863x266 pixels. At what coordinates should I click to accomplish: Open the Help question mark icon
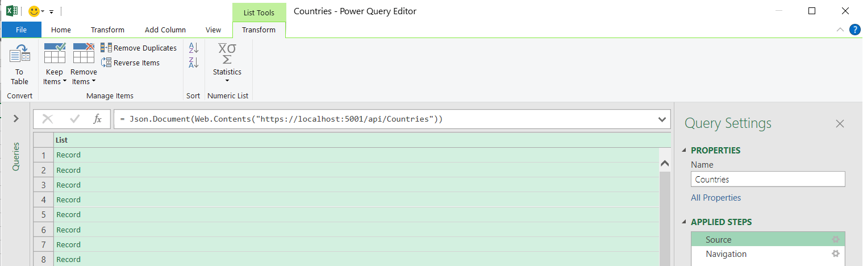pos(854,30)
